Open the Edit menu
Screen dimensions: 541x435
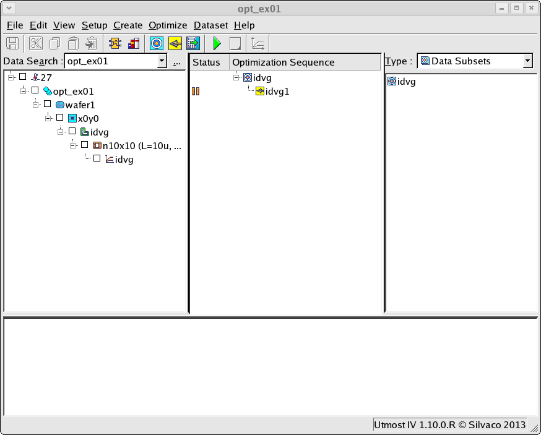point(38,25)
